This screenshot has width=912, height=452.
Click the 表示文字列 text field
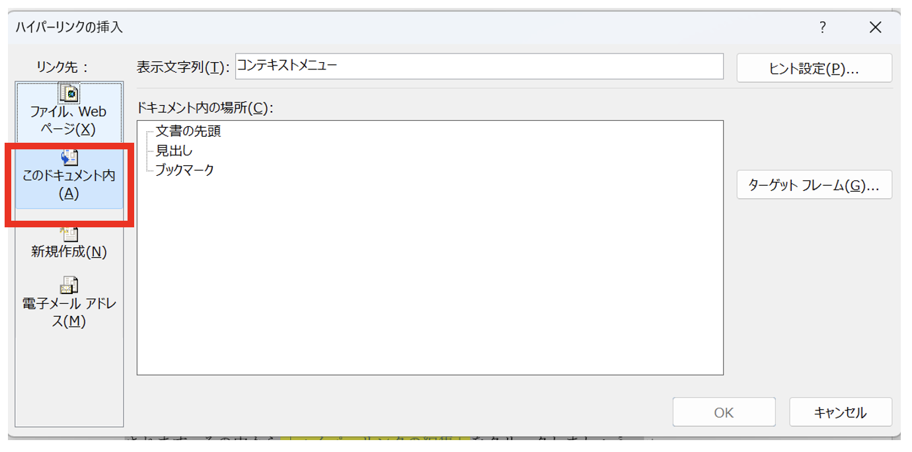point(478,66)
